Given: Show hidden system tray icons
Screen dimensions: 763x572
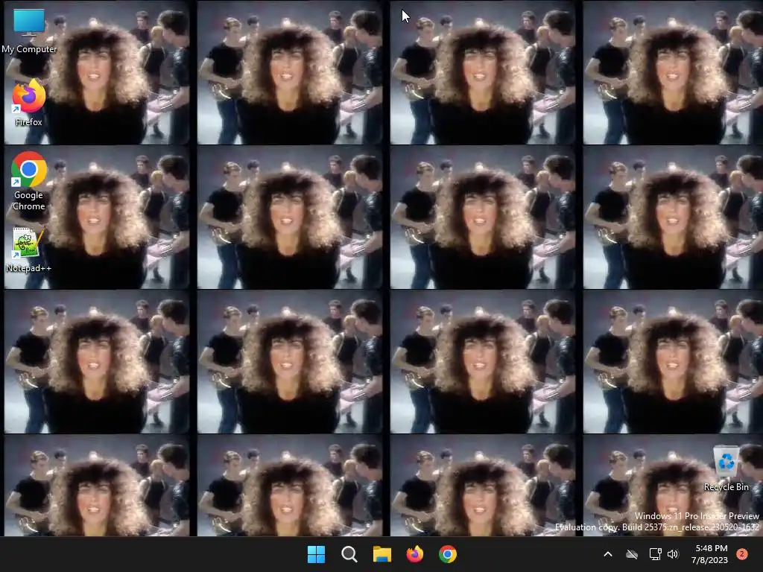Looking at the screenshot, I should point(608,554).
